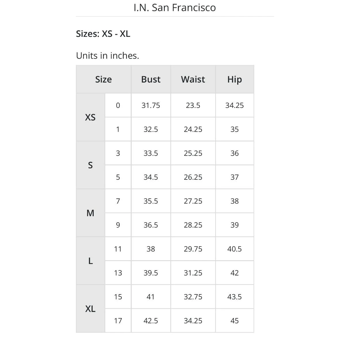The width and height of the screenshot is (339, 339).
Task: Click the M size group cell
Action: point(90,213)
